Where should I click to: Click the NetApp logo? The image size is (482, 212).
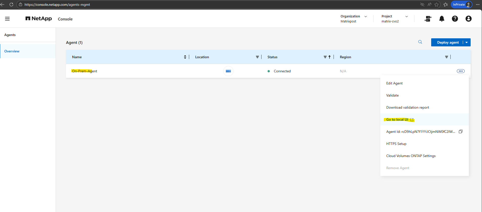coord(39,19)
